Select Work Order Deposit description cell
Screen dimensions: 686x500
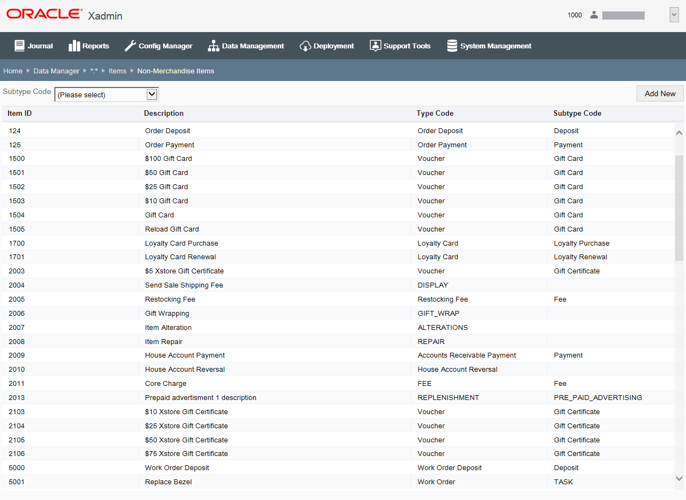[177, 468]
